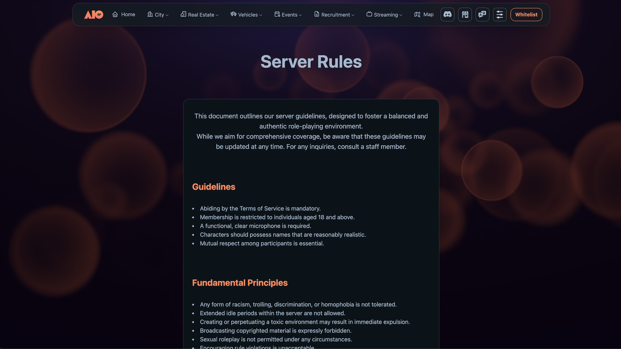Click the Home house icon
Viewport: 621px width, 349px height.
[115, 15]
